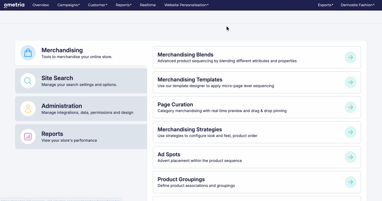The height and width of the screenshot is (201, 382).
Task: Expand the Reports menu in top bar
Action: point(123,5)
